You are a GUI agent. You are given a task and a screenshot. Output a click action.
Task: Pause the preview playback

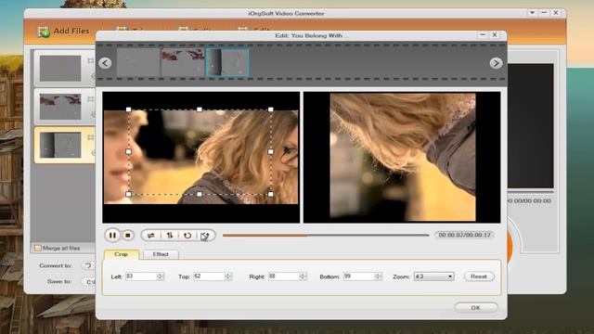tap(112, 235)
